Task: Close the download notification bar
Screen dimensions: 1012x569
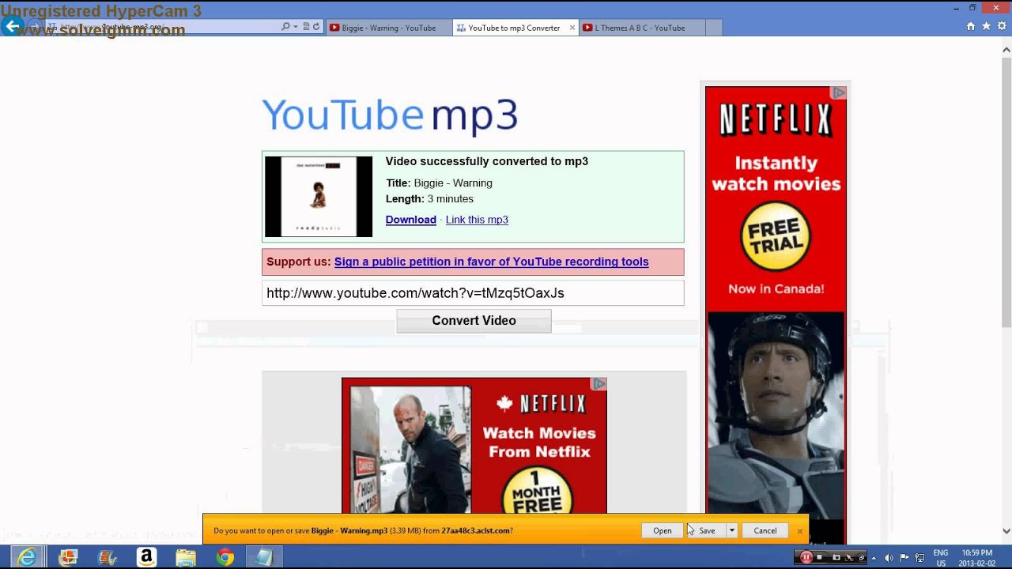Action: click(x=799, y=531)
